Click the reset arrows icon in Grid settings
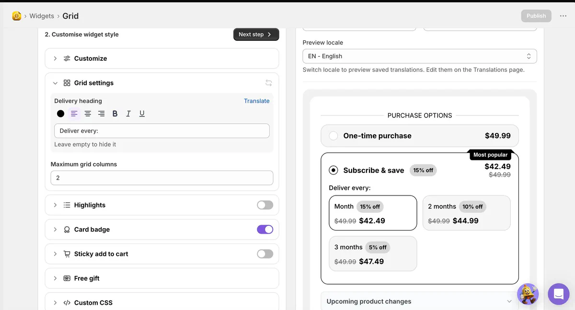Image resolution: width=575 pixels, height=310 pixels. pos(269,83)
